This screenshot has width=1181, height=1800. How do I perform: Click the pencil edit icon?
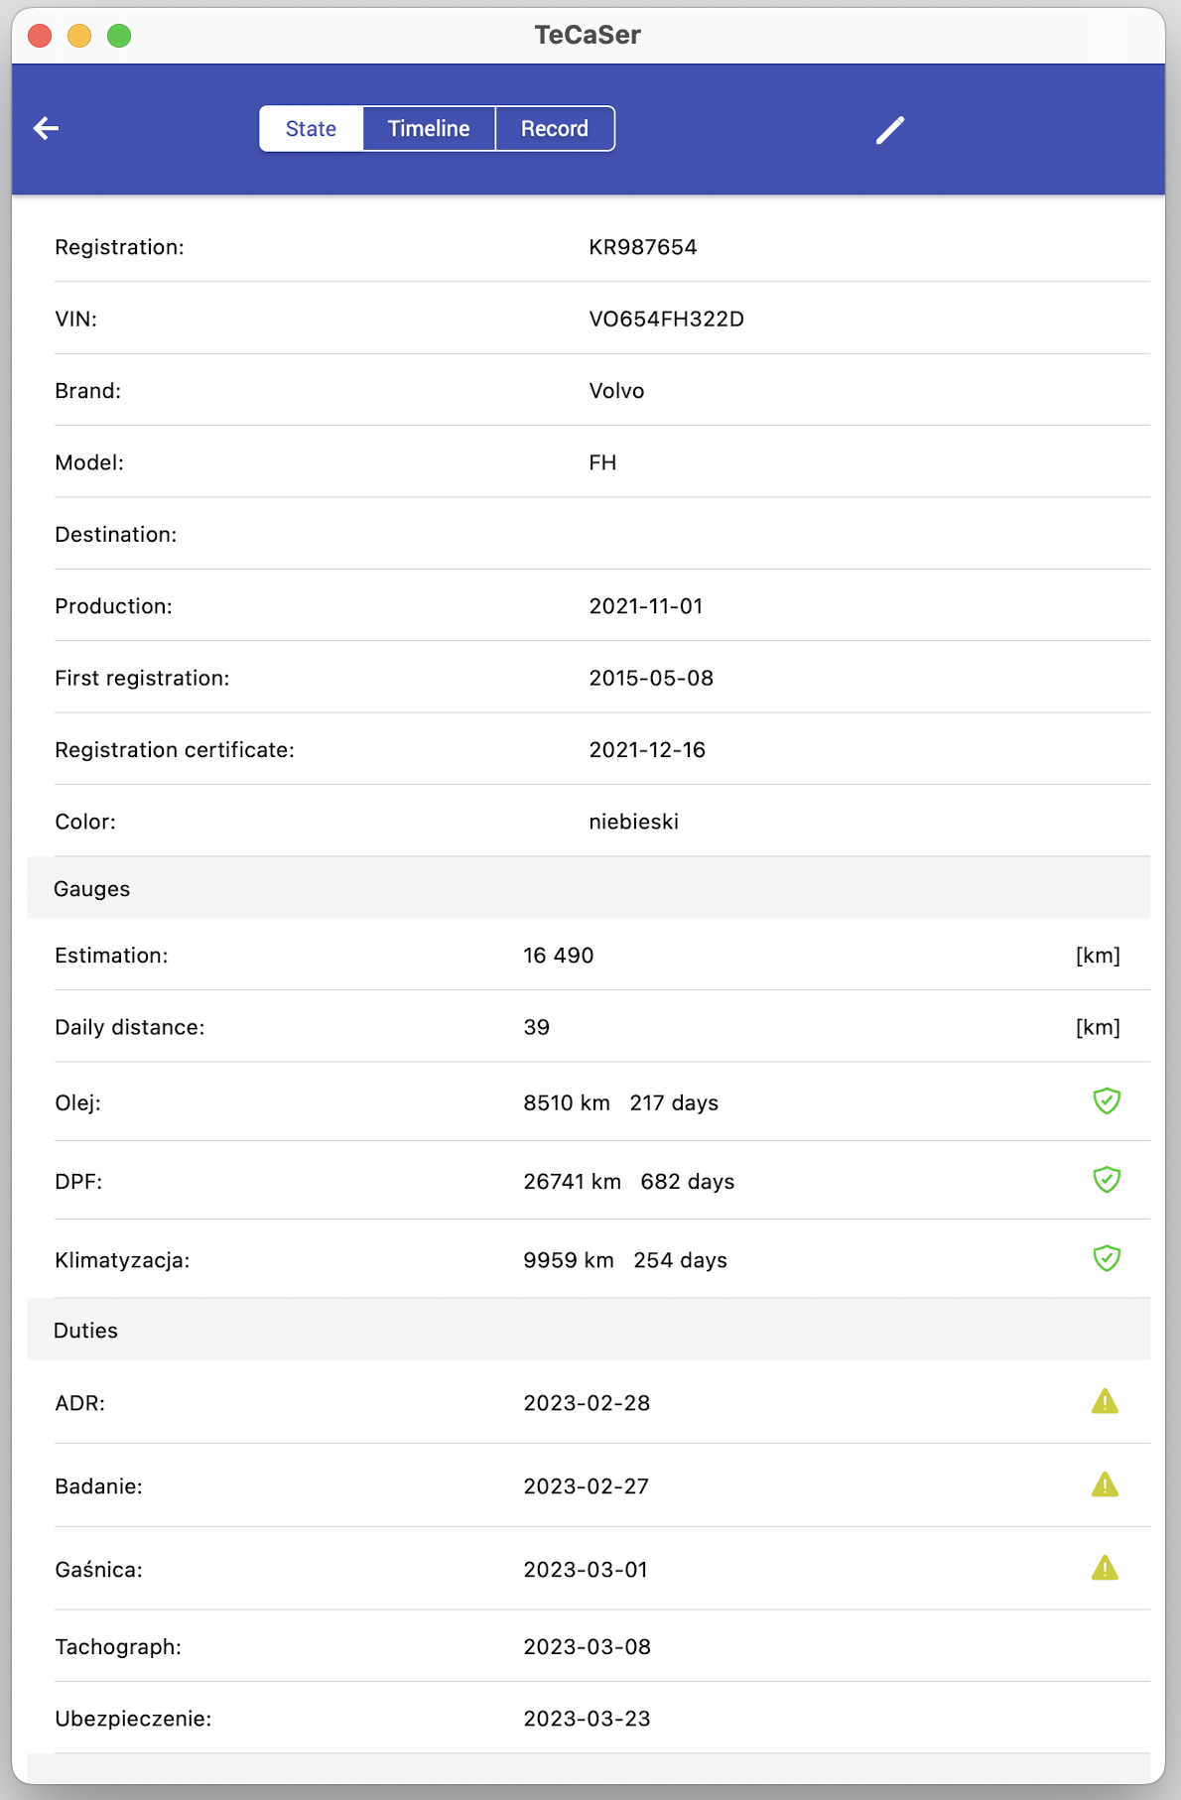click(890, 130)
